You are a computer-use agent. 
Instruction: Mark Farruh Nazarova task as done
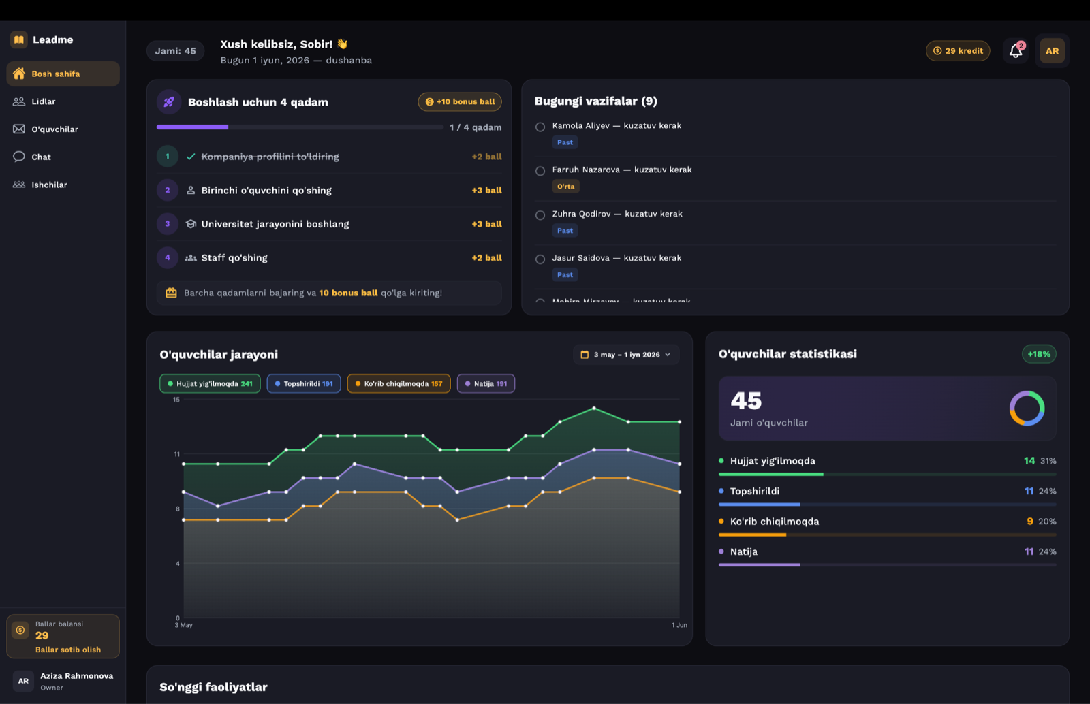[x=540, y=171]
